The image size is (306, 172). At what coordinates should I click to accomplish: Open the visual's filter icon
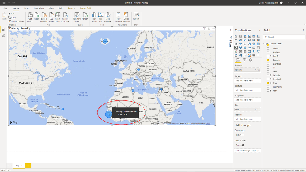pyautogui.click(x=205, y=28)
